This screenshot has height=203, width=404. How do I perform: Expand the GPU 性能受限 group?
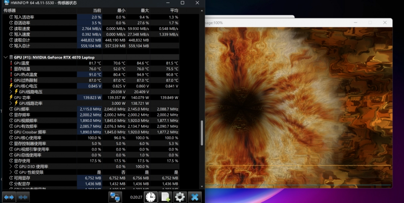coord(11,172)
